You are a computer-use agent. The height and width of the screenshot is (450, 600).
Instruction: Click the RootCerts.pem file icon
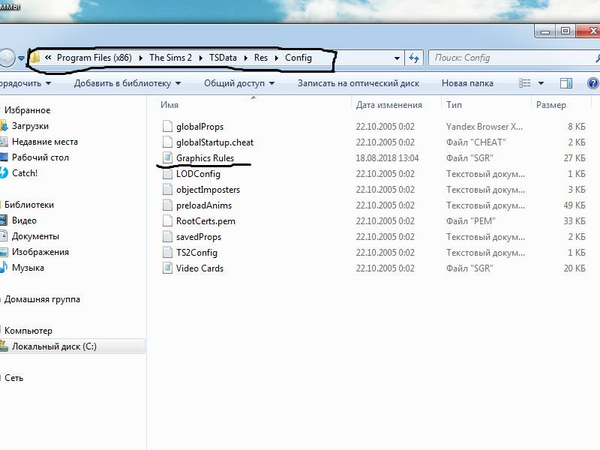pyautogui.click(x=167, y=220)
